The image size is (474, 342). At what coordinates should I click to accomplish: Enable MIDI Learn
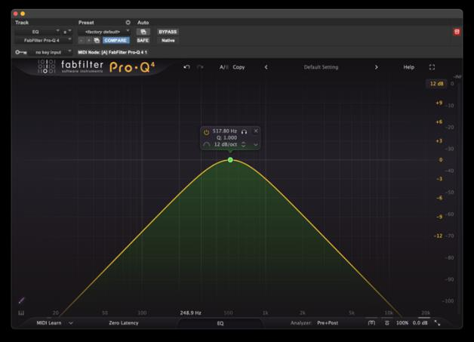(x=48, y=323)
